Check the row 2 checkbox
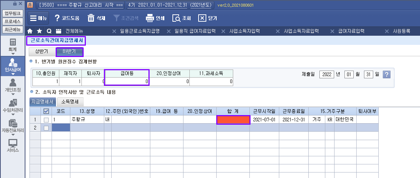 point(46,128)
